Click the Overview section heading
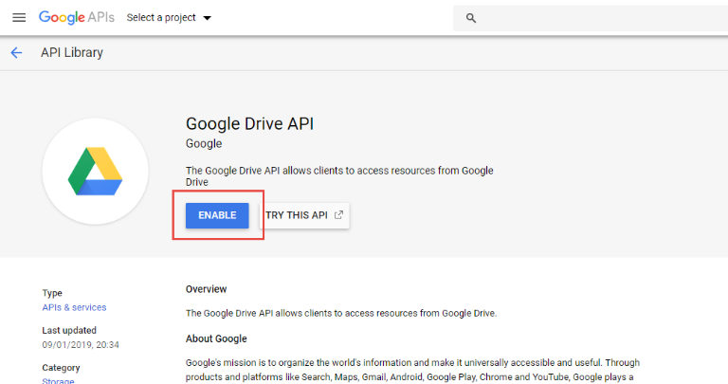Viewport: 728px width, 384px height. pos(207,289)
